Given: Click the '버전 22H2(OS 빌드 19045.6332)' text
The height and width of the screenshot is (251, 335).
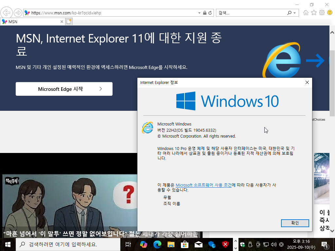Looking at the screenshot, I should click(187, 130).
